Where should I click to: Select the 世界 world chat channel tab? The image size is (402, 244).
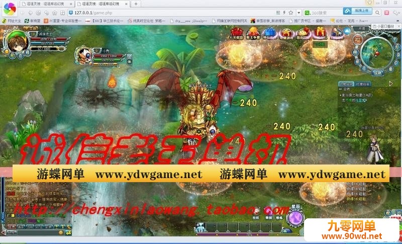(x=11, y=226)
